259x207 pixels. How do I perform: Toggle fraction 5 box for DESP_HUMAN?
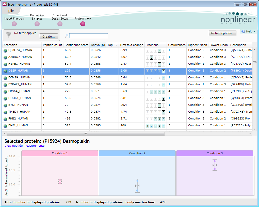click(164, 71)
